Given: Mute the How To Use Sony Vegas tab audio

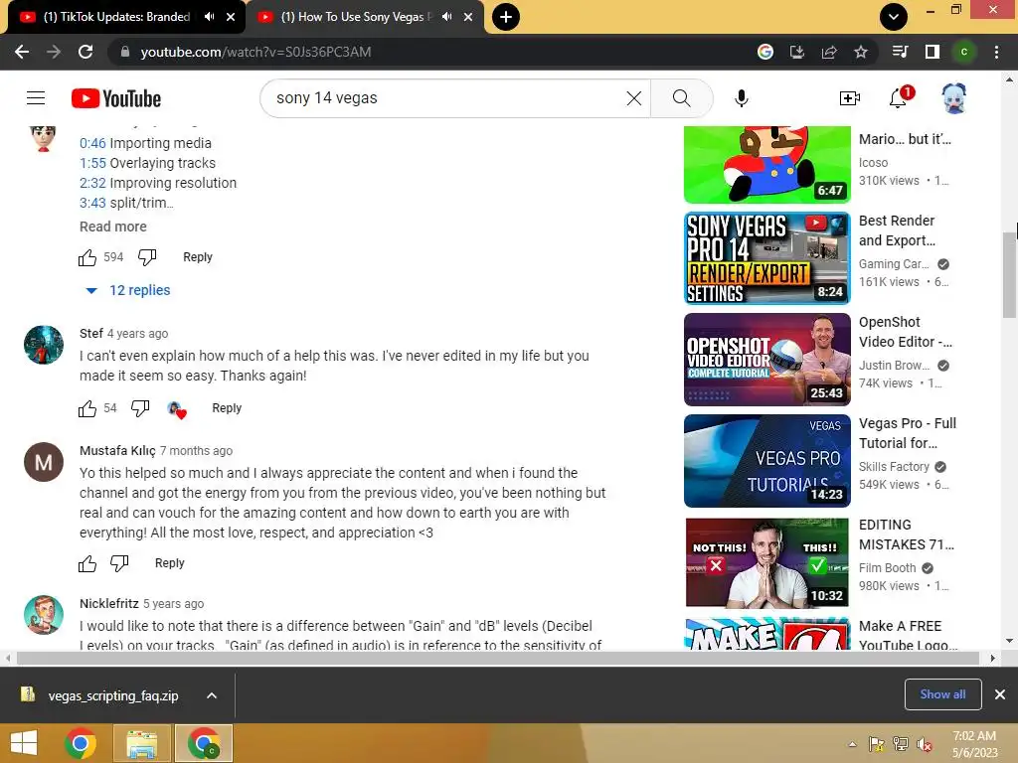Looking at the screenshot, I should pos(446,17).
